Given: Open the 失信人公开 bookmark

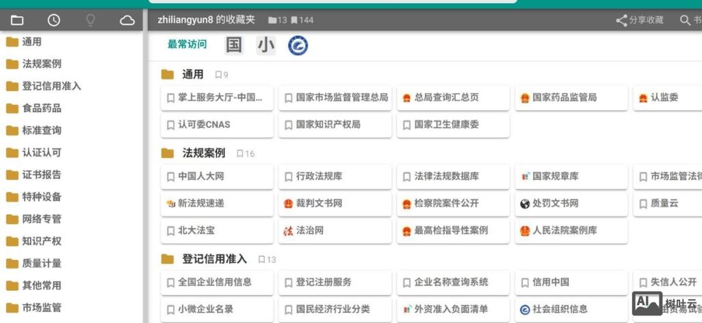Looking at the screenshot, I should coord(668,283).
